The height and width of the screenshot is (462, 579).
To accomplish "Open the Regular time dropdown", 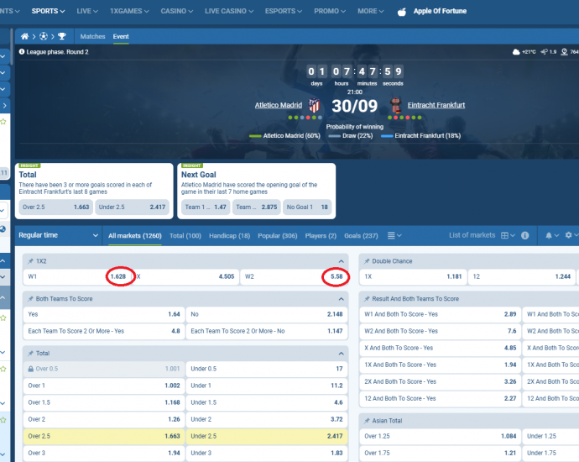I will pyautogui.click(x=59, y=235).
